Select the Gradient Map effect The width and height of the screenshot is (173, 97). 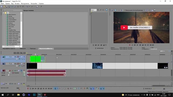tap(12, 30)
